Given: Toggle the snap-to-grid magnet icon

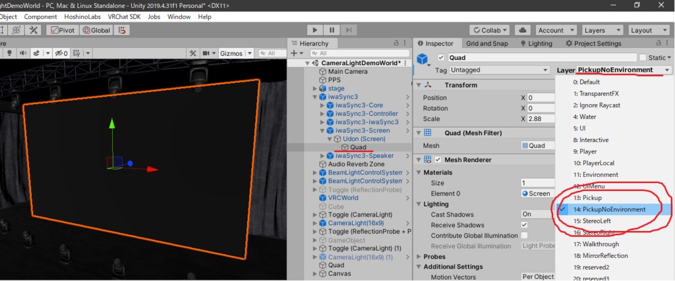Looking at the screenshot, I should [122, 30].
